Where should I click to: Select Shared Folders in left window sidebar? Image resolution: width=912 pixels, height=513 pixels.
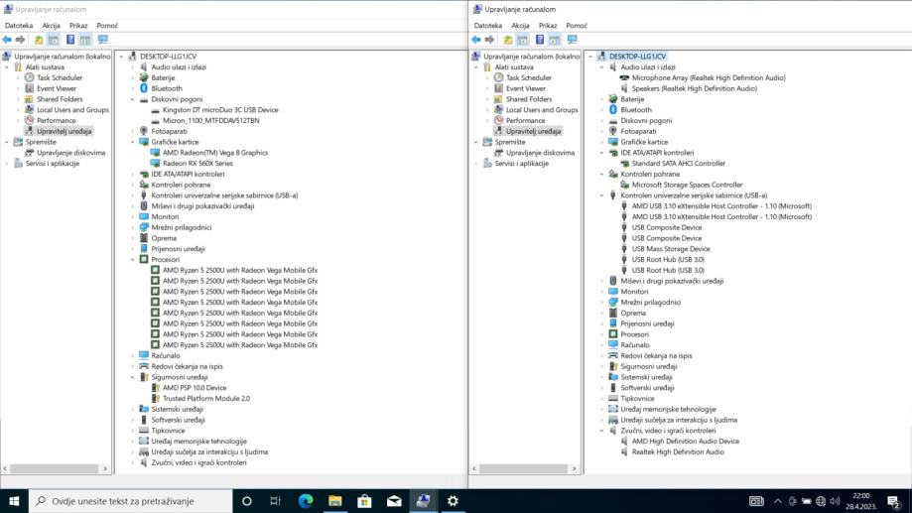pyautogui.click(x=60, y=99)
